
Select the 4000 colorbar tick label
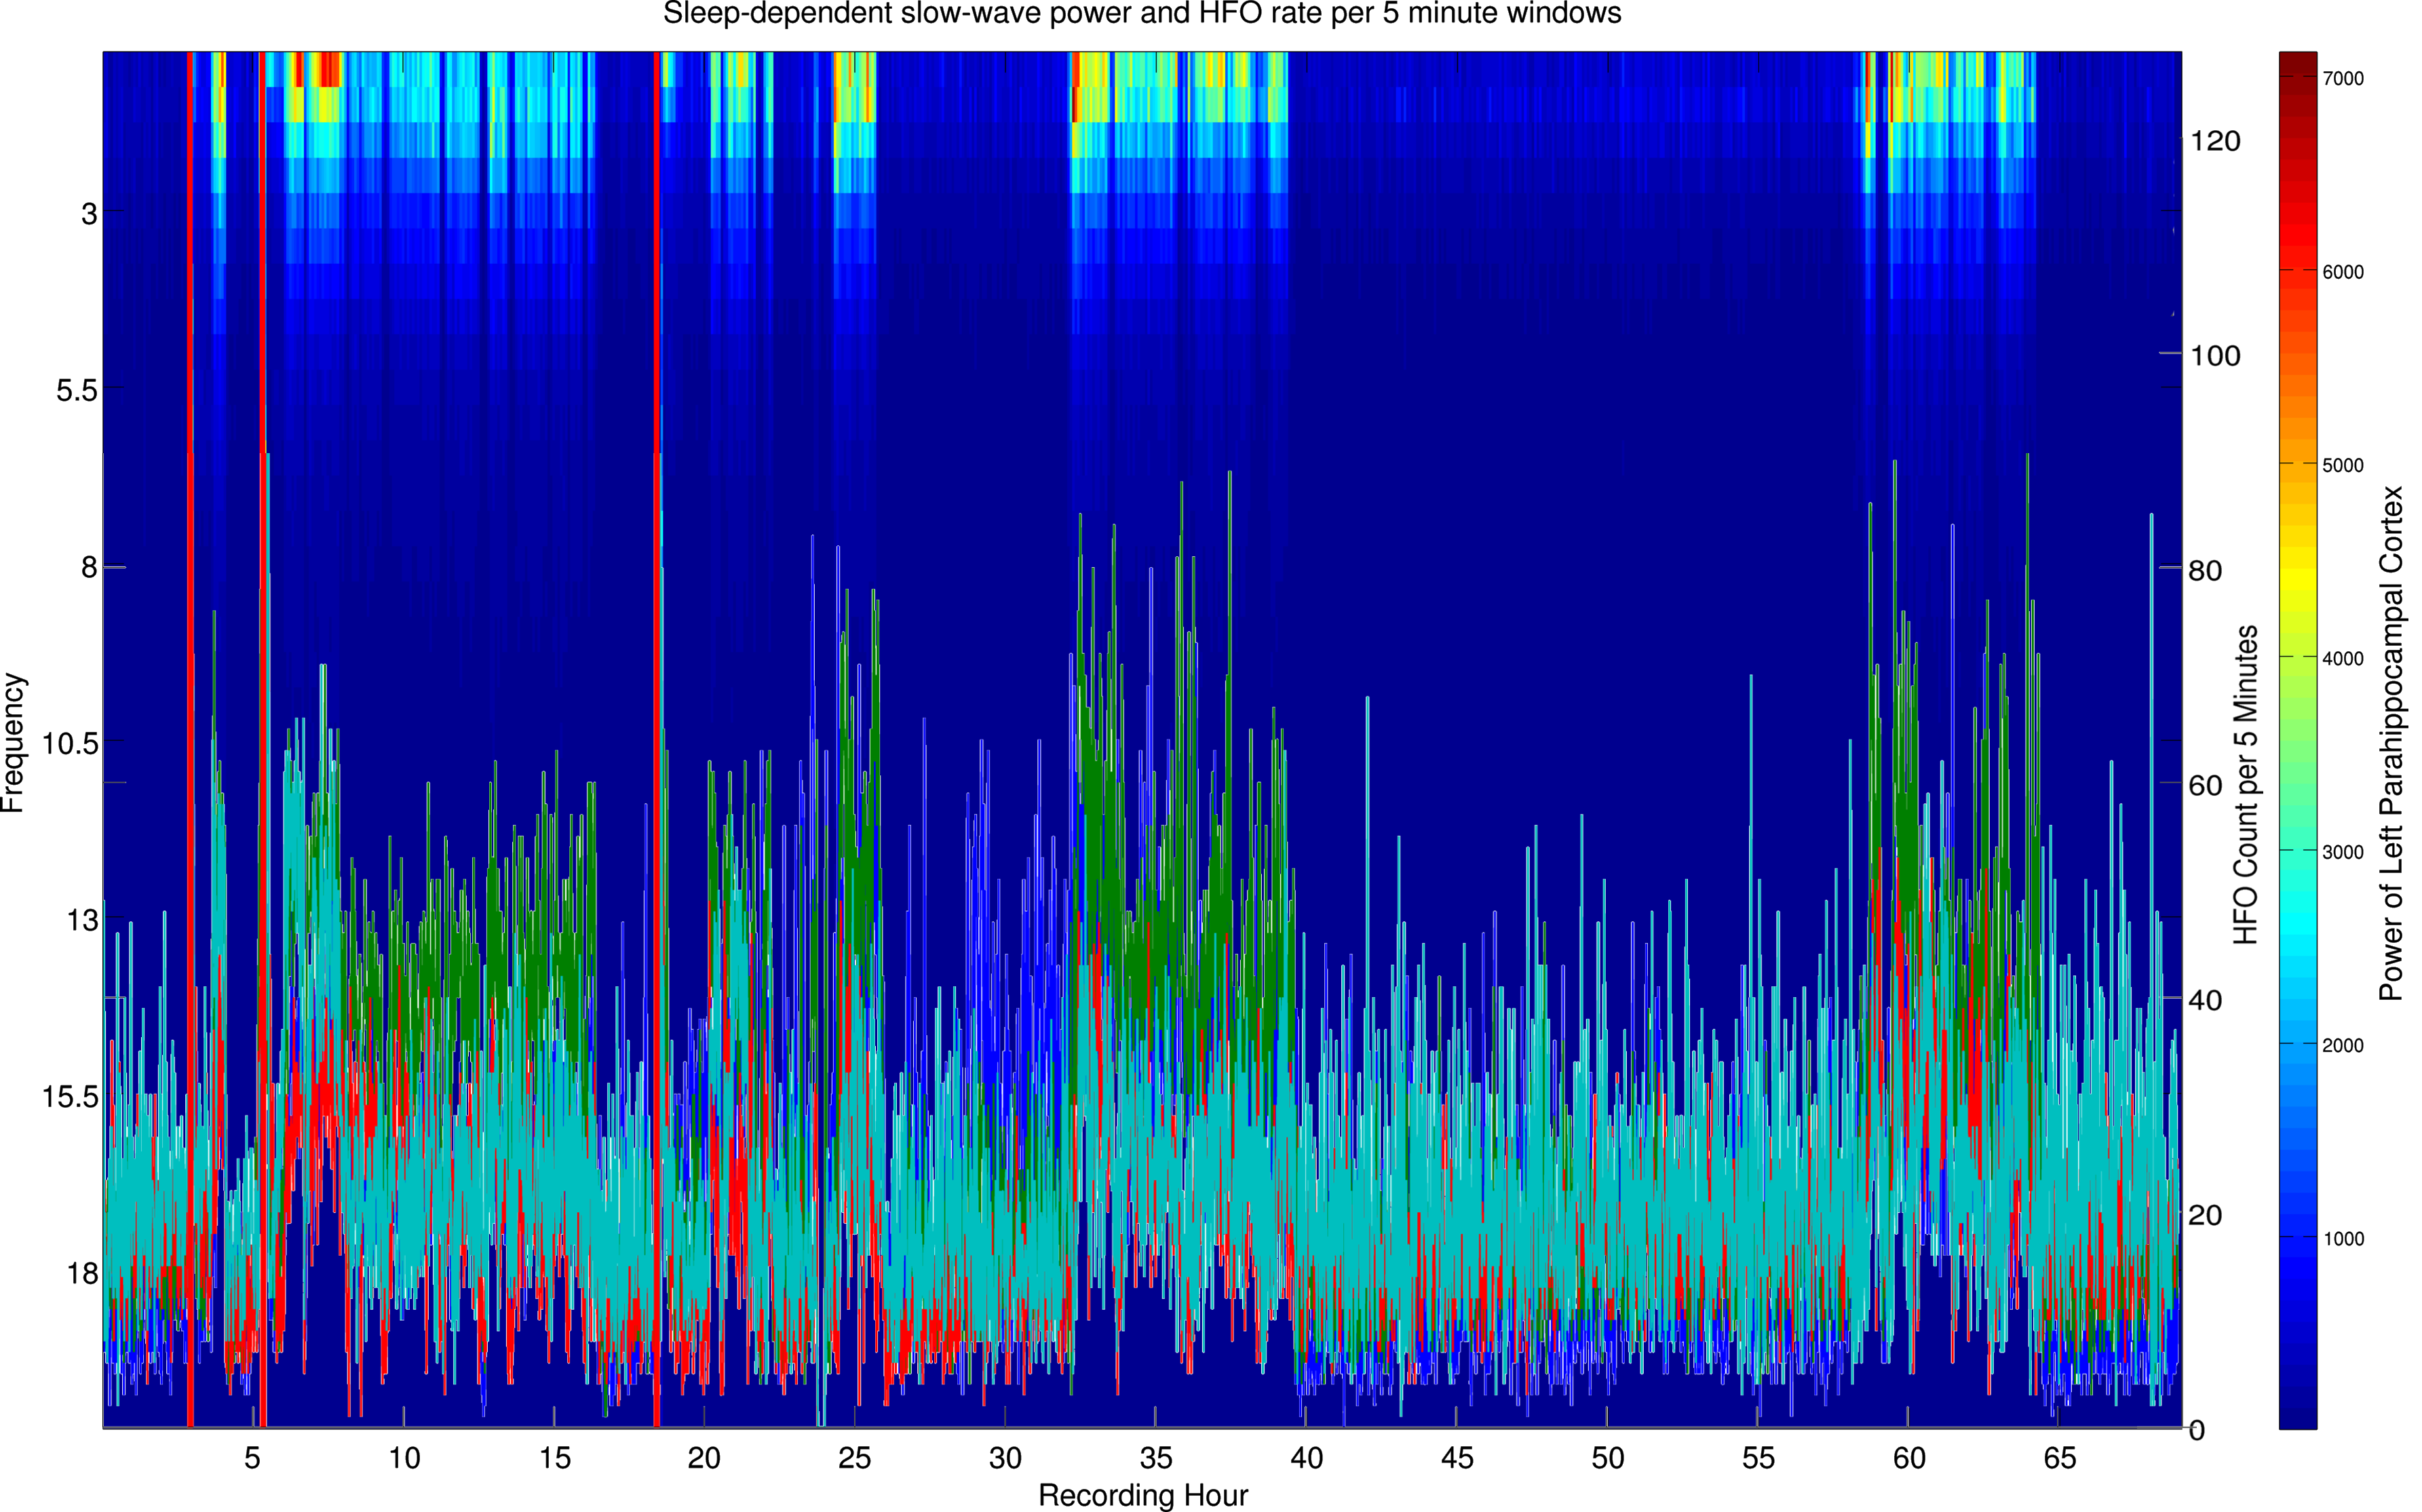tap(2343, 658)
